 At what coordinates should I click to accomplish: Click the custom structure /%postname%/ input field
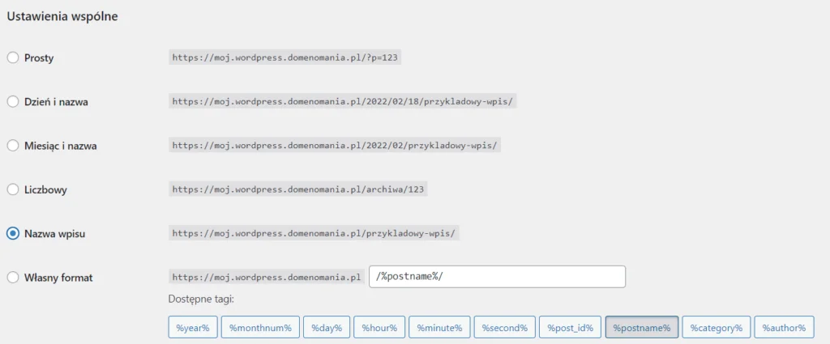pos(497,277)
